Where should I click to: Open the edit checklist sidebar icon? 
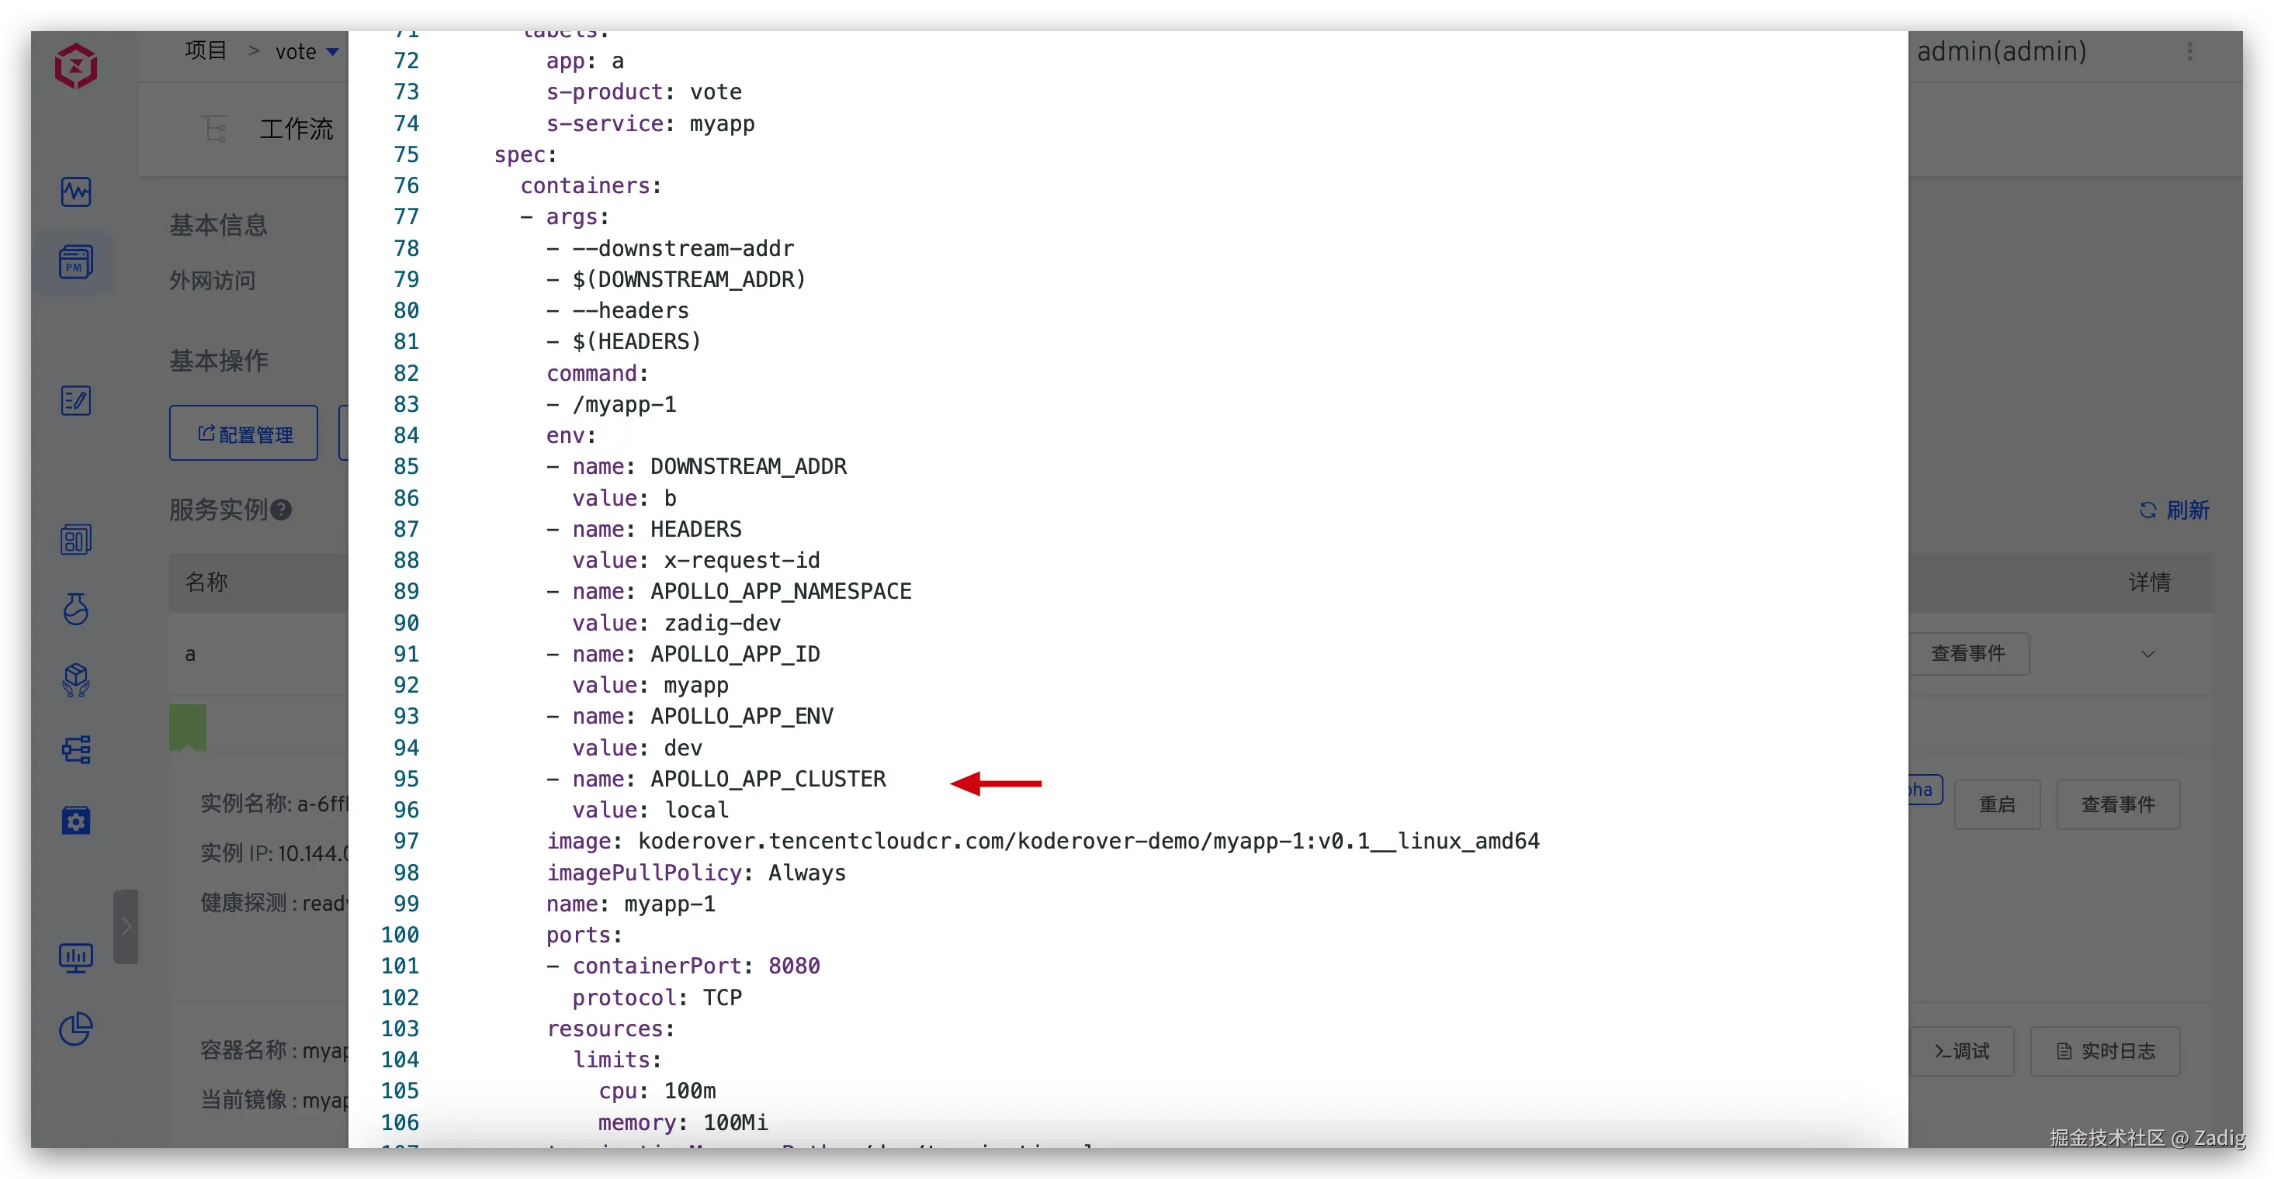point(76,401)
